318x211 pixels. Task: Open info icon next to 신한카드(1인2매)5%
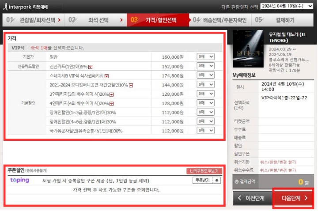click(x=91, y=67)
